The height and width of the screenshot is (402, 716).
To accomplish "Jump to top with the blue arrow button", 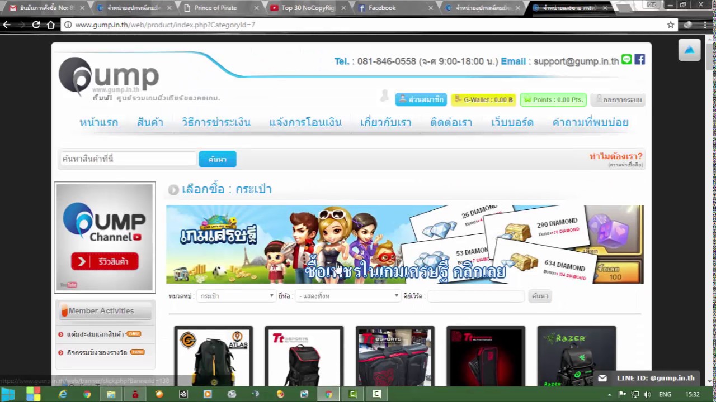I will [689, 50].
